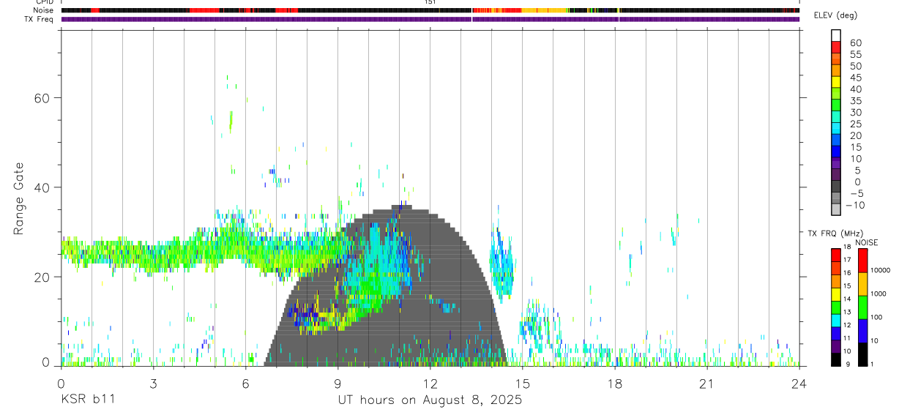Click the red top segment of NOISE bar
This screenshot has height=415, width=899.
[x=863, y=261]
